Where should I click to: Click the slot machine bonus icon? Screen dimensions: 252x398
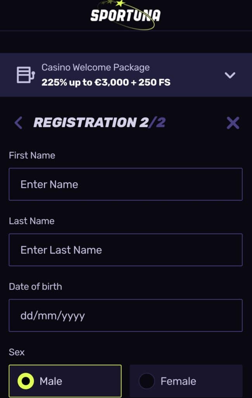[x=26, y=75]
